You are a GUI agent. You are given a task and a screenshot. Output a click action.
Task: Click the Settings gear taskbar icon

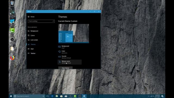tap(84, 96)
